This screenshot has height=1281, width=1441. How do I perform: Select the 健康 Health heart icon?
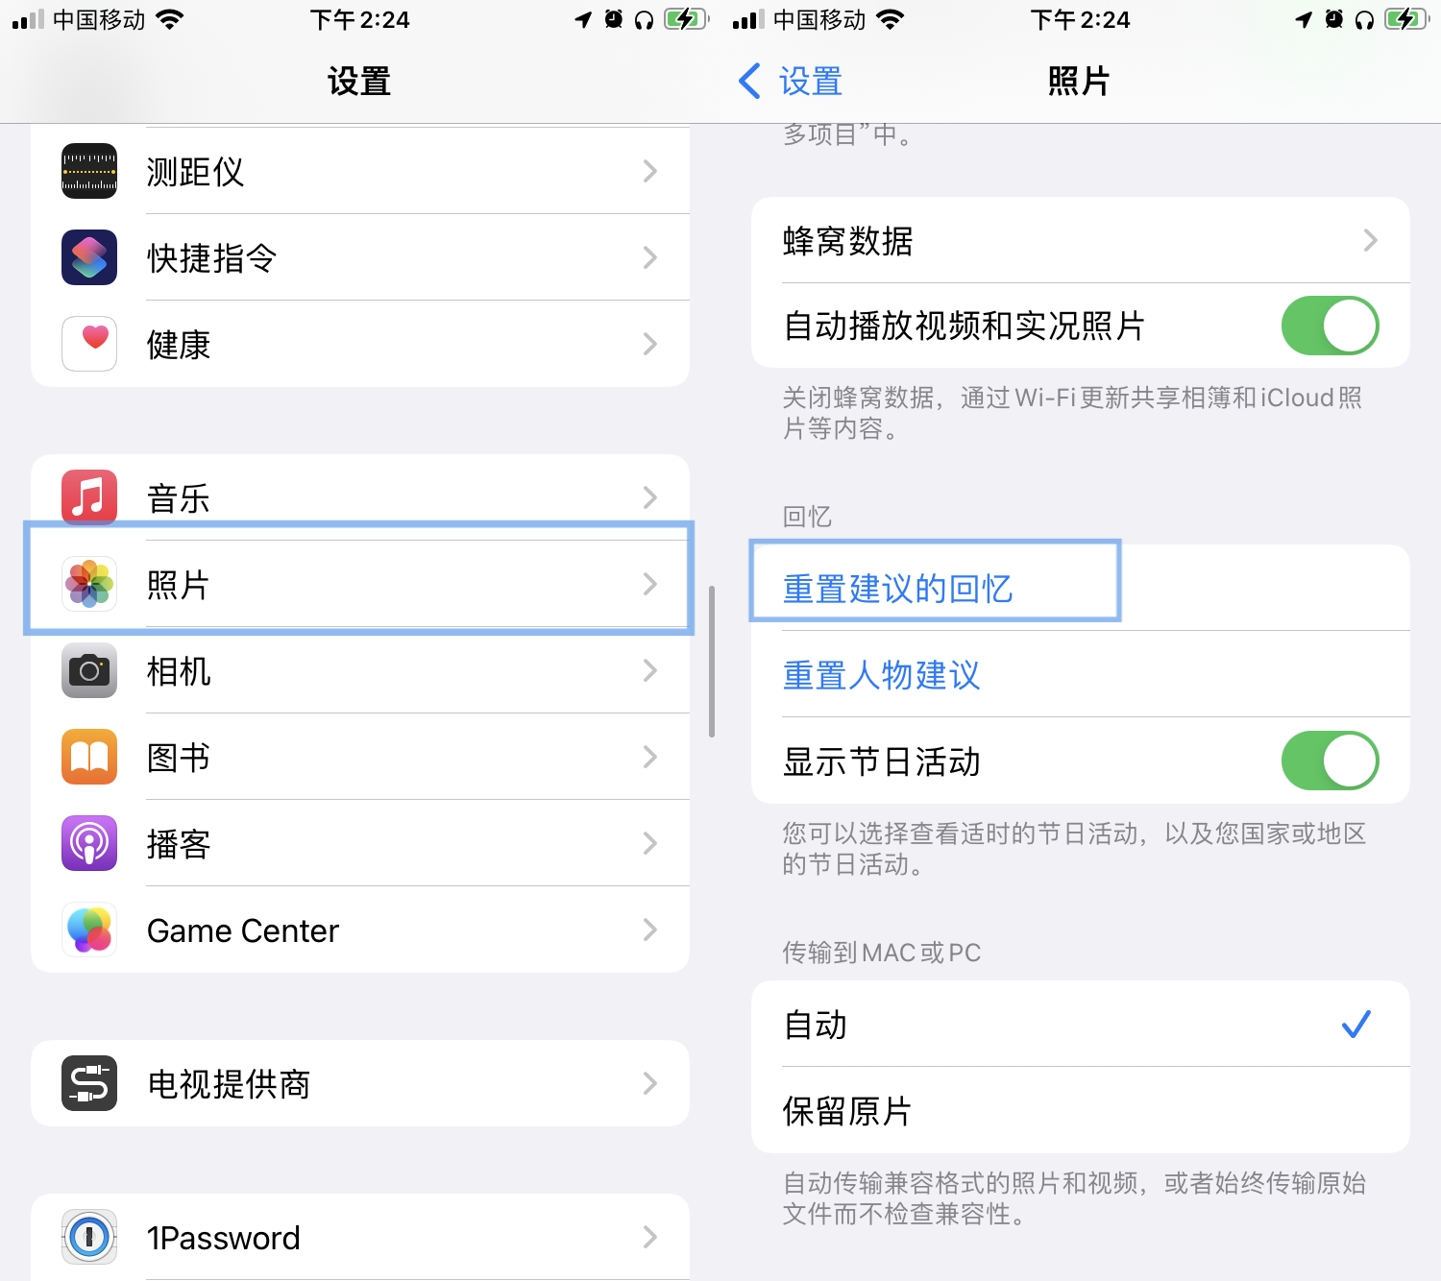[x=89, y=344]
